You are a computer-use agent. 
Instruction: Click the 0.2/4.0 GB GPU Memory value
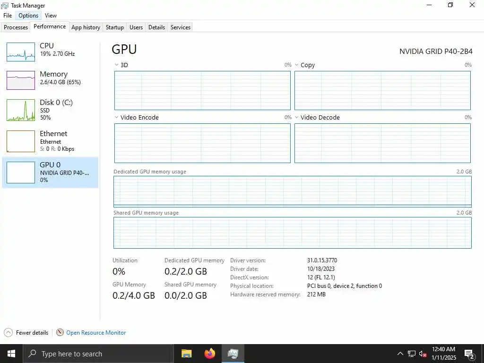click(x=134, y=295)
